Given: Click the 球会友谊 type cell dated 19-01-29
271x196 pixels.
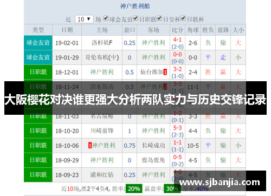Looking at the screenshot, I should (38, 57).
